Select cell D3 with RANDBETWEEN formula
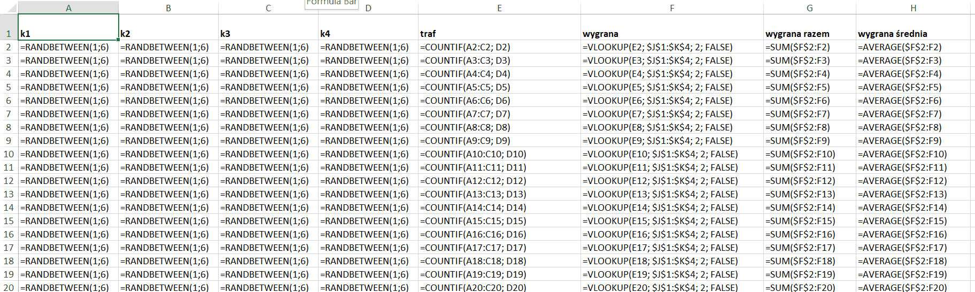 [368, 60]
